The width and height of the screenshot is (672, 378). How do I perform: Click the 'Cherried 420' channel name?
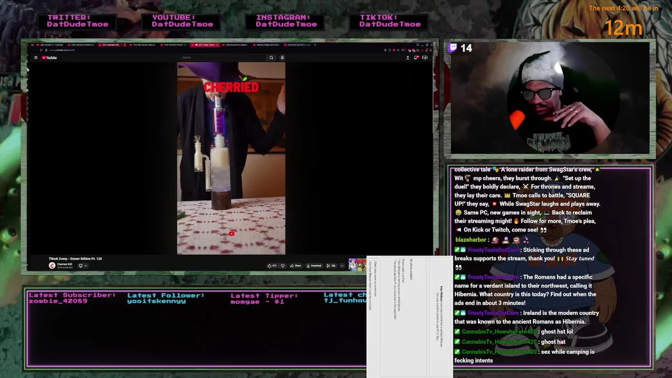[x=65, y=264]
